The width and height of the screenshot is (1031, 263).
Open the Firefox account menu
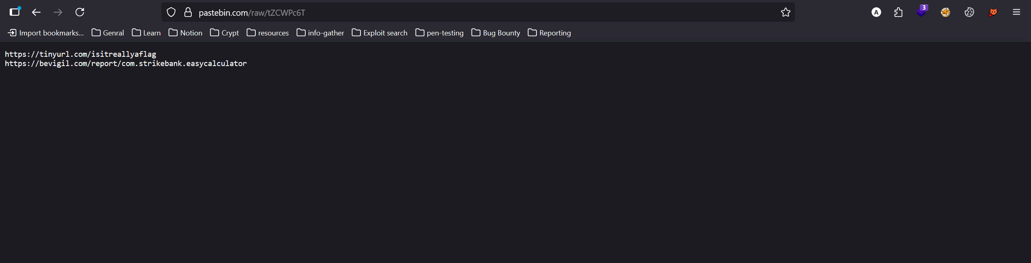(x=876, y=12)
